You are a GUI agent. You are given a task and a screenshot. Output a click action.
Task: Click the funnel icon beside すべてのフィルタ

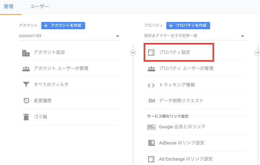[x=26, y=84]
